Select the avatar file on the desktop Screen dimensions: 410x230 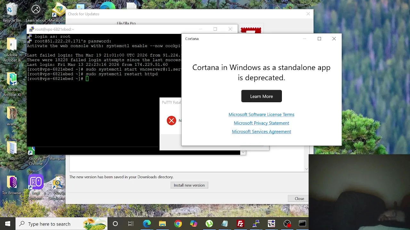[x=12, y=116]
